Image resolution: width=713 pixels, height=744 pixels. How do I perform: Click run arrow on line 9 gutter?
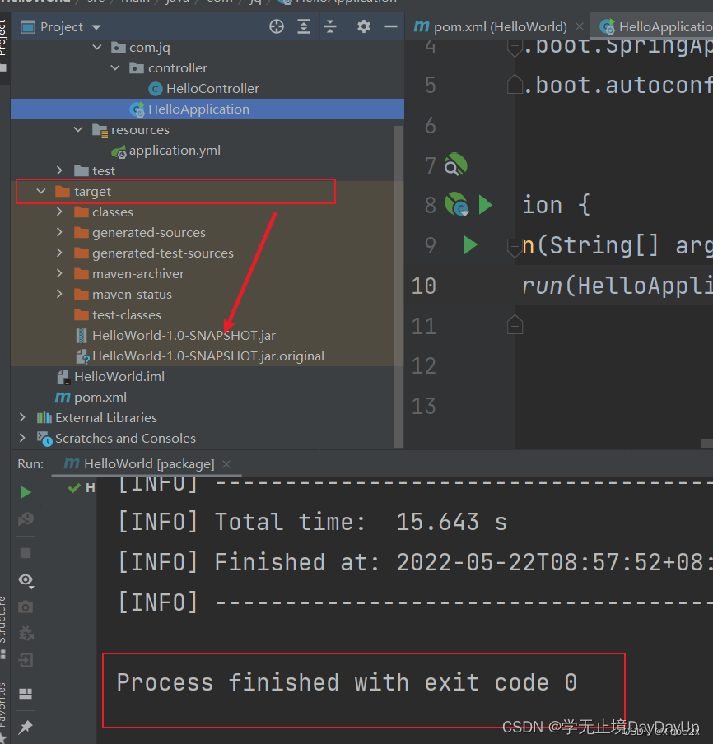click(470, 244)
